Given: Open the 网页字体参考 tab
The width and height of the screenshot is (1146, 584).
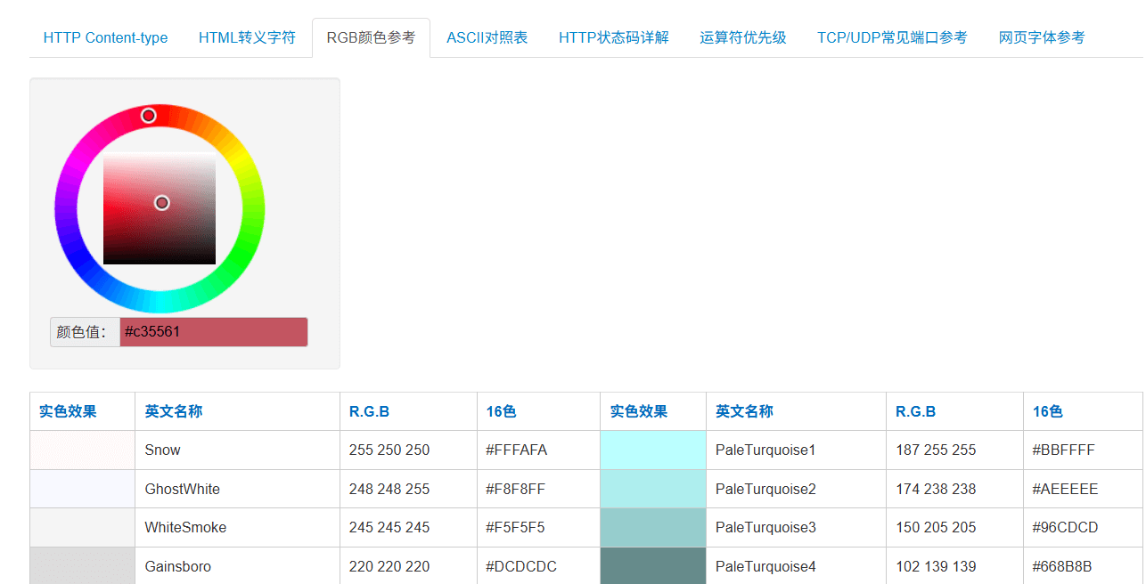Looking at the screenshot, I should [x=1041, y=37].
